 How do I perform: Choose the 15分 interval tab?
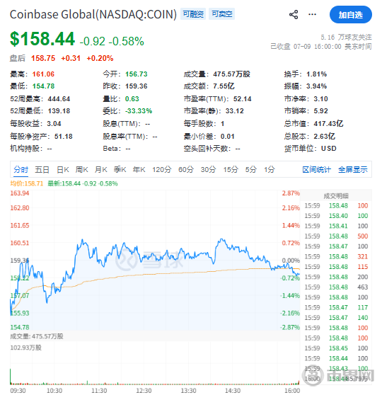click(x=231, y=169)
